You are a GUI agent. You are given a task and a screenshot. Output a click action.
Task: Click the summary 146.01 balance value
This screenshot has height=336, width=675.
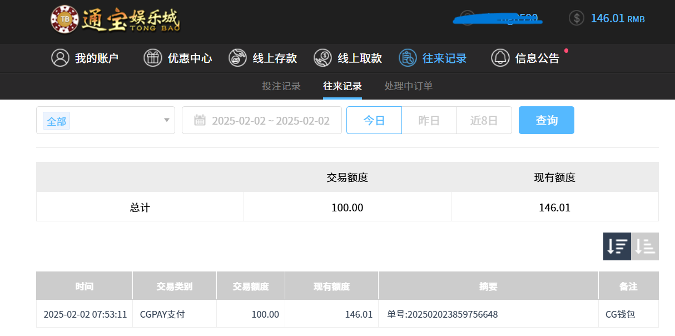[x=555, y=207]
